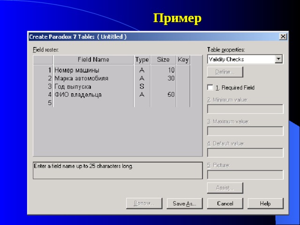The image size is (300, 225).
Task: Click the Size cell '30' of Марка автомобиля
Action: pyautogui.click(x=163, y=78)
